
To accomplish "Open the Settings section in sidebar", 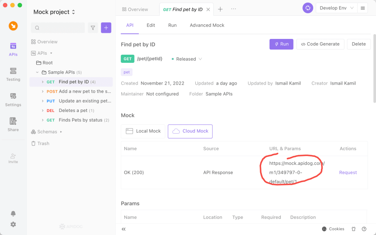I will tap(13, 100).
